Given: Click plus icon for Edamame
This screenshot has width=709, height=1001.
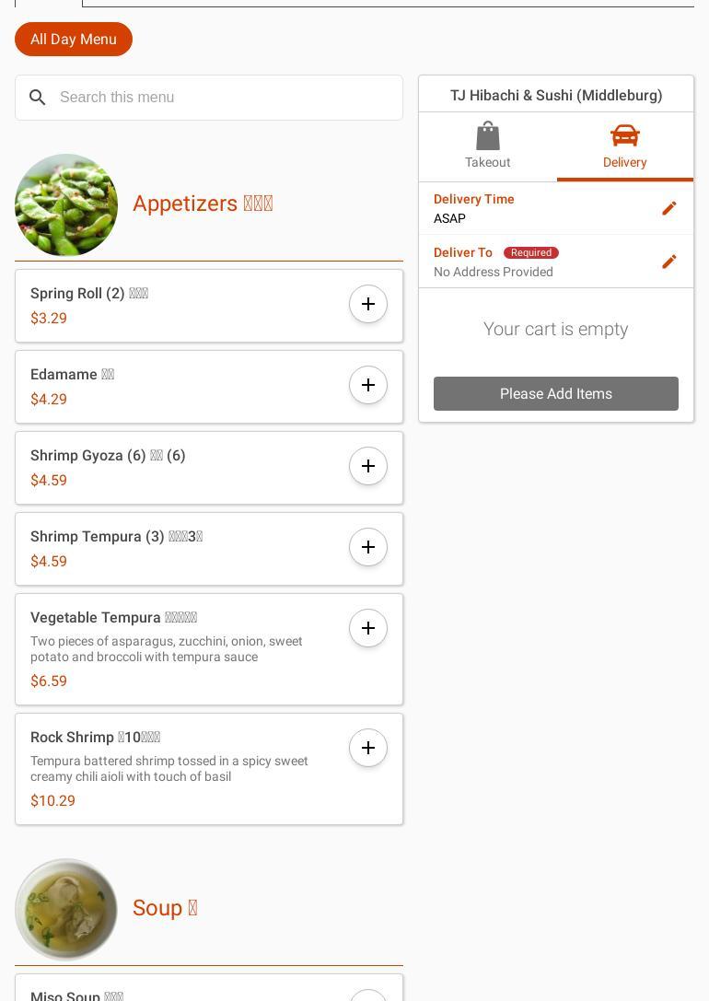Looking at the screenshot, I should (x=368, y=385).
